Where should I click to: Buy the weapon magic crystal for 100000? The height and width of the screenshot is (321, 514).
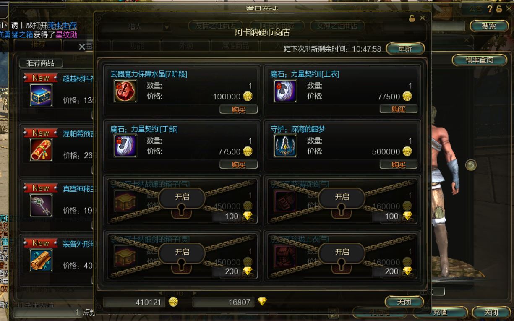tap(238, 110)
